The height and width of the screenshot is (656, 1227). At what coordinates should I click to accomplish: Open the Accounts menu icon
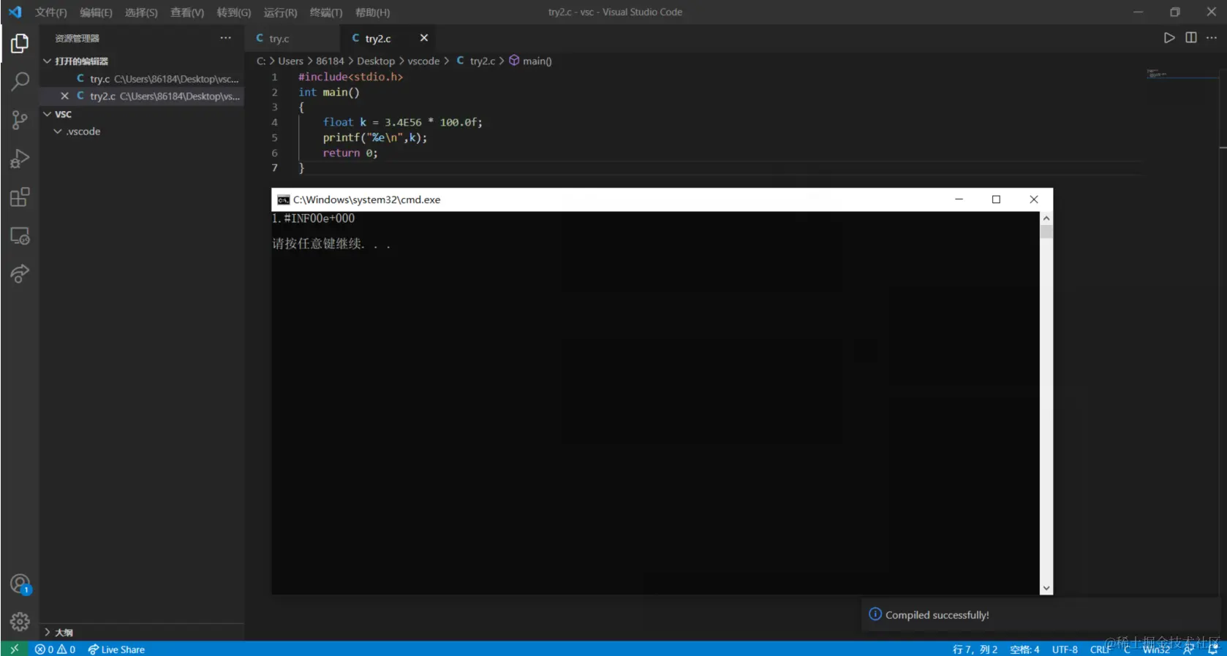pyautogui.click(x=20, y=584)
